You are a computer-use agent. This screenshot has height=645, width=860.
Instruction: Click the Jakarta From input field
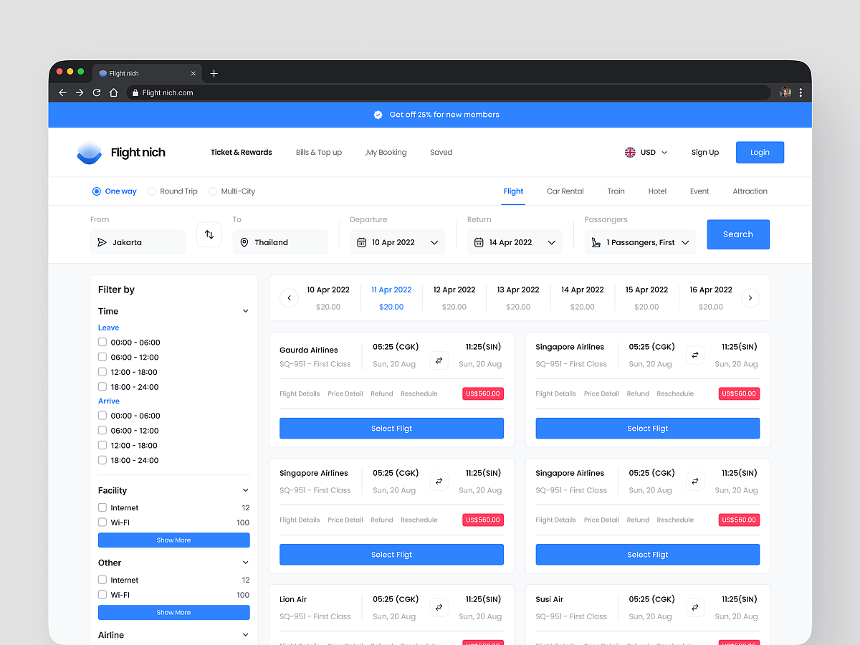click(138, 242)
